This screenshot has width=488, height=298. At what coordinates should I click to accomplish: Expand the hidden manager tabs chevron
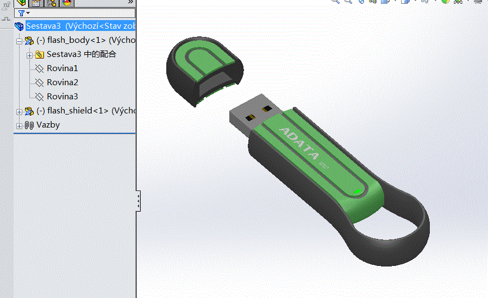pos(131,2)
